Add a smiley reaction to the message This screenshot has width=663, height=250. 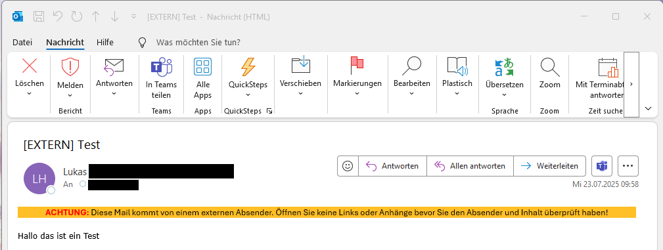tap(348, 166)
